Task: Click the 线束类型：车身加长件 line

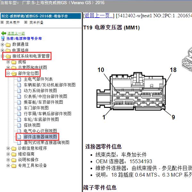Action: coord(121,155)
